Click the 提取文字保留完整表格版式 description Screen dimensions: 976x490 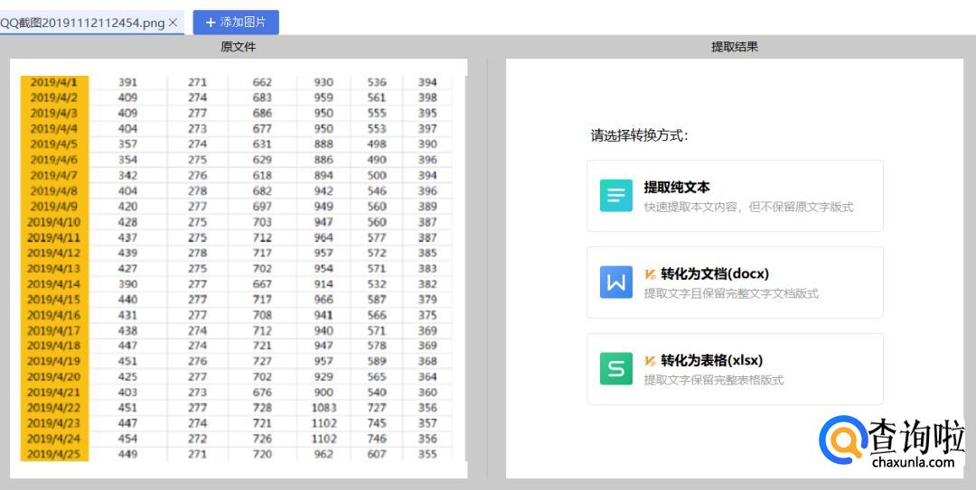(x=714, y=380)
